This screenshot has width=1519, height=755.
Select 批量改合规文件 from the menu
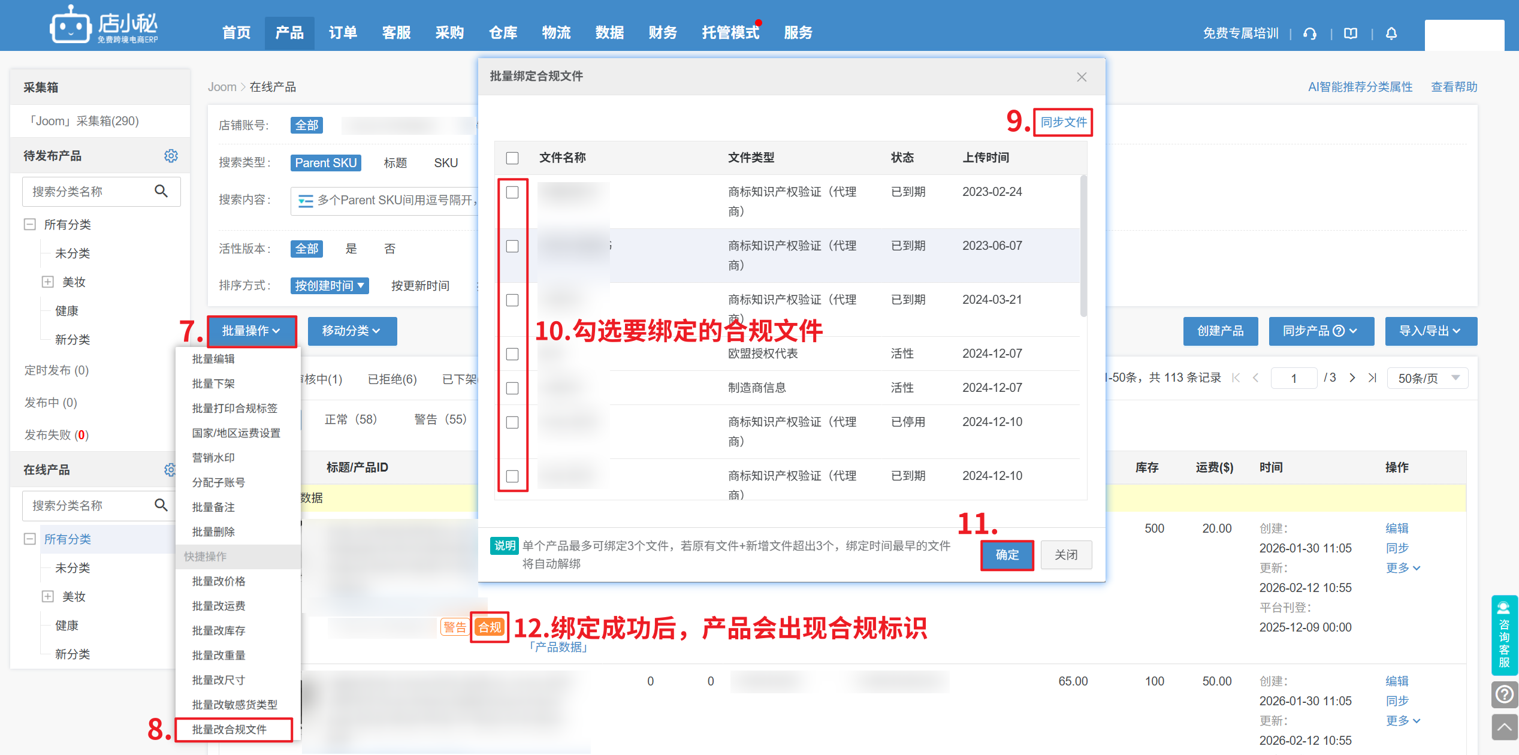229,729
